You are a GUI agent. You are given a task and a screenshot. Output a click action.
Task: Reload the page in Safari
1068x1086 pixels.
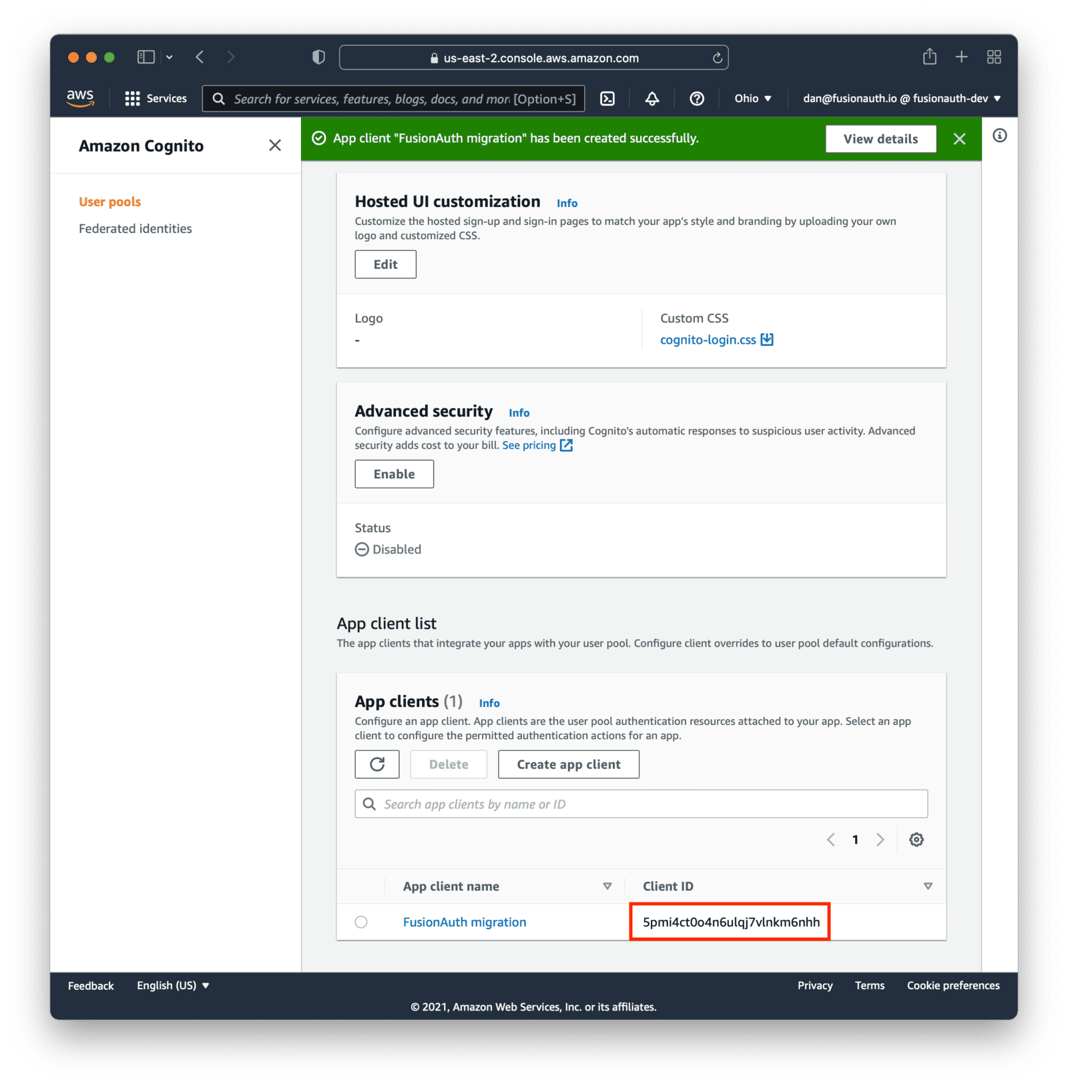pyautogui.click(x=716, y=57)
